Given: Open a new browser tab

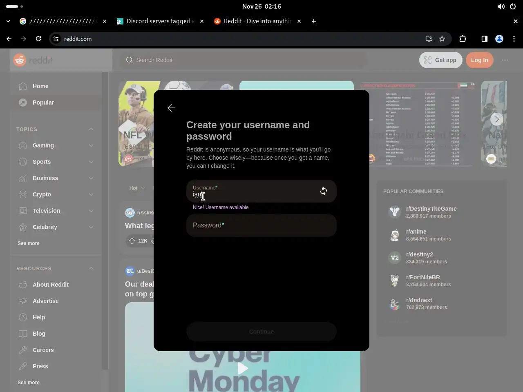Looking at the screenshot, I should 314,21.
